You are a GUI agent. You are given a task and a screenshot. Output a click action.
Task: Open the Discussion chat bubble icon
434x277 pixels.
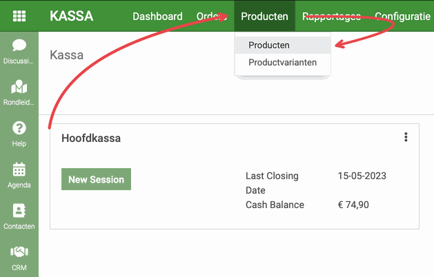pyautogui.click(x=19, y=45)
